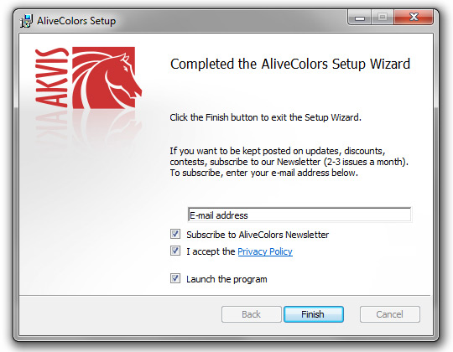The height and width of the screenshot is (352, 453).
Task: Click the 'I accept the' label text
Action: (211, 251)
